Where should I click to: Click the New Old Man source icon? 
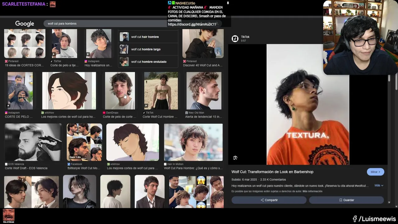pos(187,113)
